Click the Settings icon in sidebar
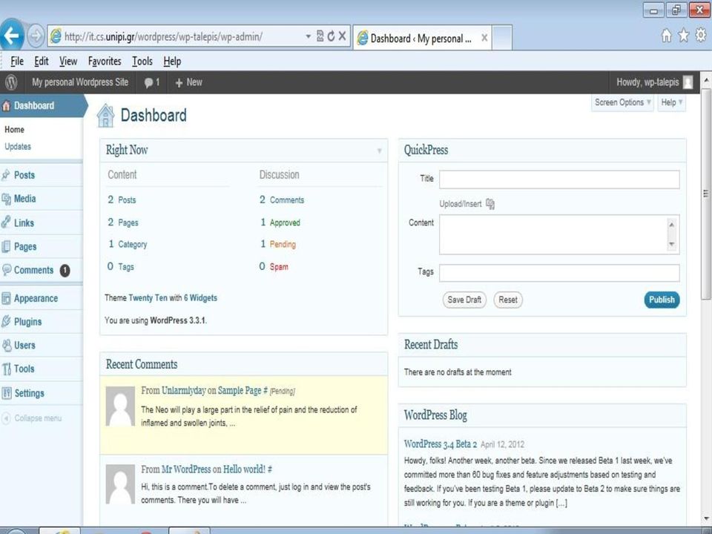The height and width of the screenshot is (534, 712). point(7,393)
